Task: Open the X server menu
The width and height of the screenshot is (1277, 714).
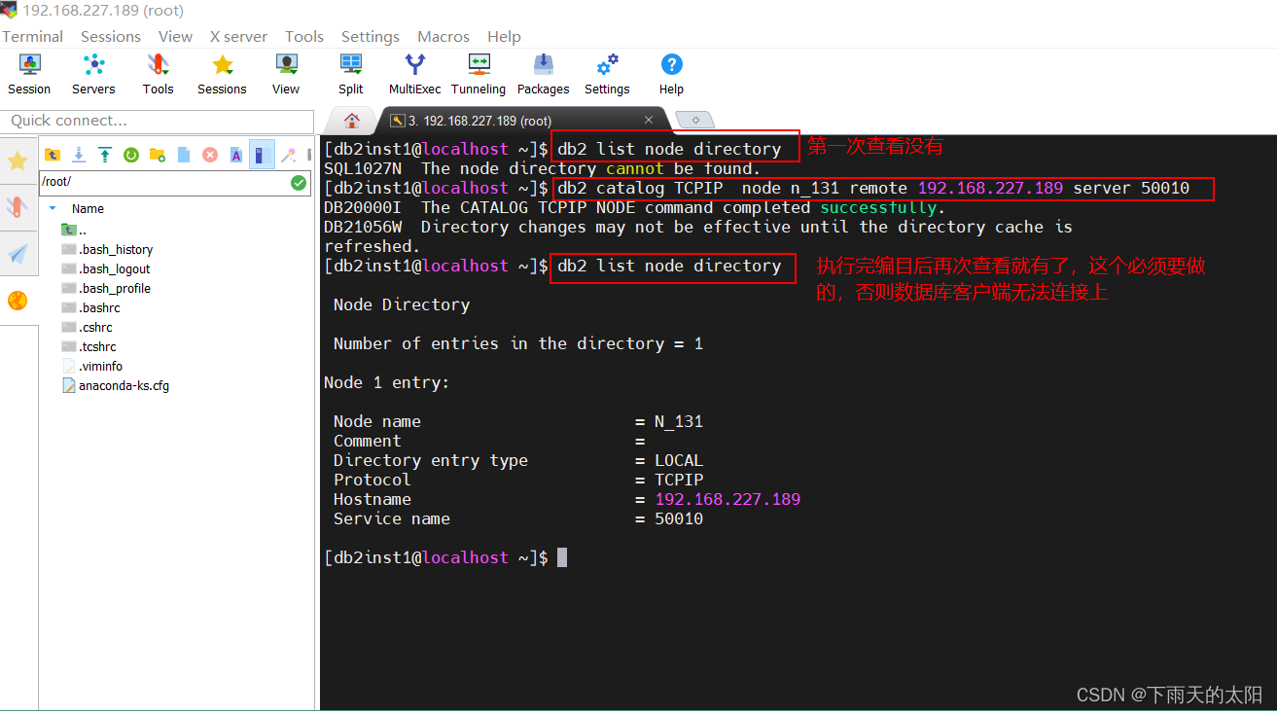Action: tap(238, 36)
